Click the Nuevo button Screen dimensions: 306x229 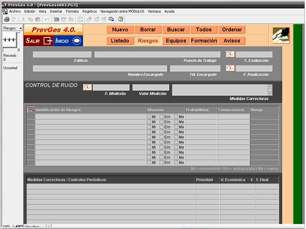point(120,30)
